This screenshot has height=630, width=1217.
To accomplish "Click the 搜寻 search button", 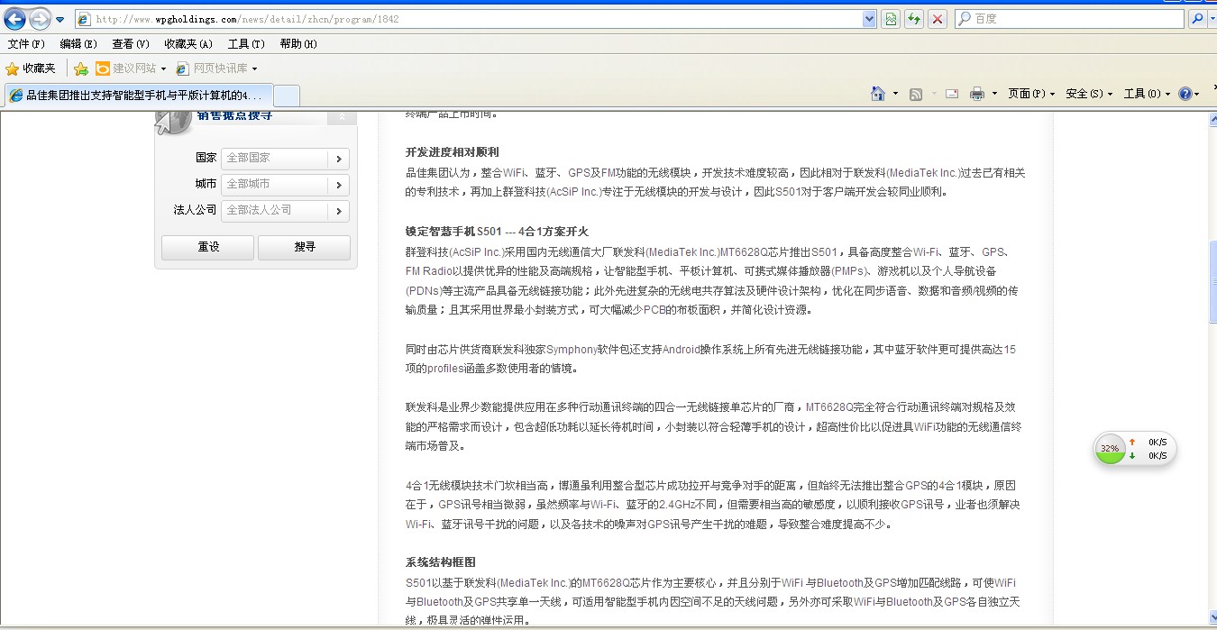I will pos(304,247).
